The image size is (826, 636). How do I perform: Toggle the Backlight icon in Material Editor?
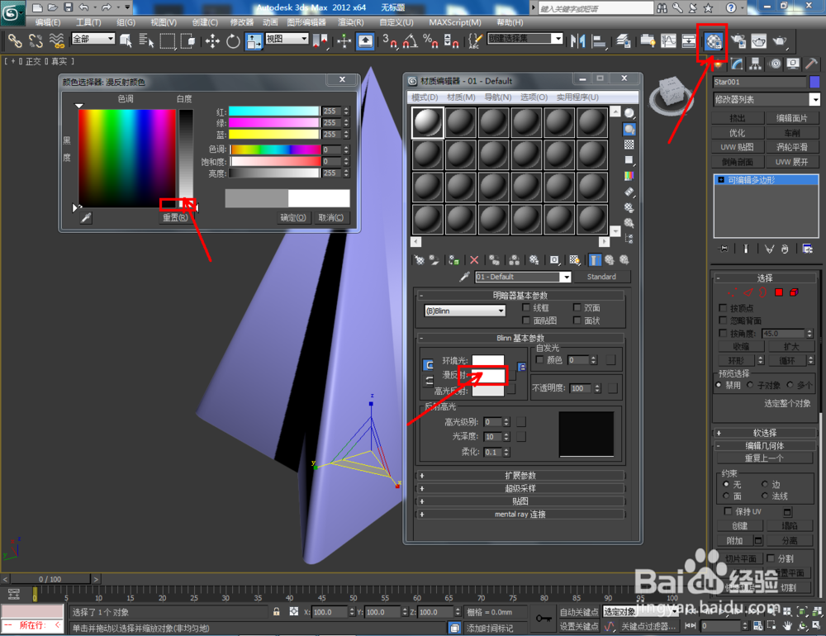click(629, 129)
